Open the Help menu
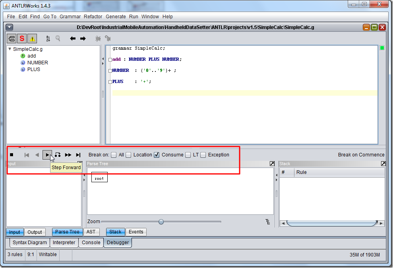393x268 pixels. point(167,17)
